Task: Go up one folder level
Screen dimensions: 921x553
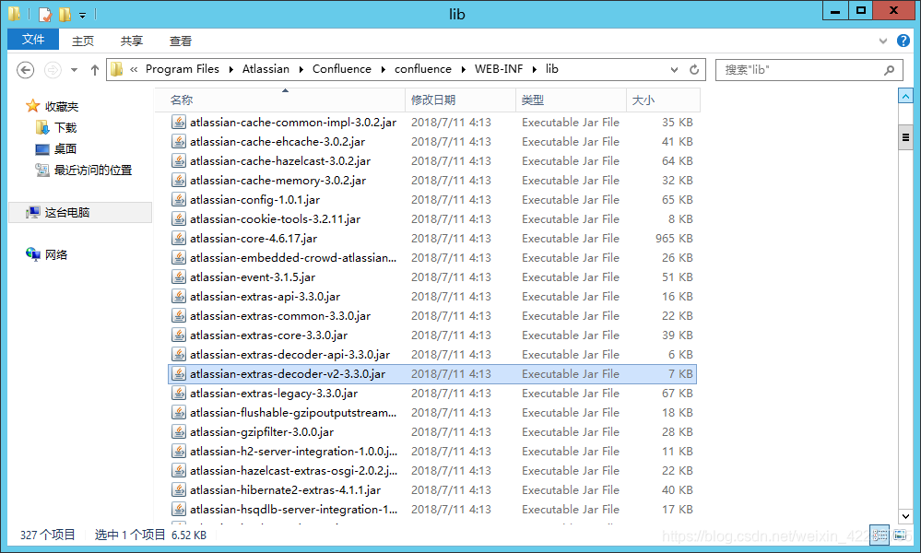Action: [95, 70]
